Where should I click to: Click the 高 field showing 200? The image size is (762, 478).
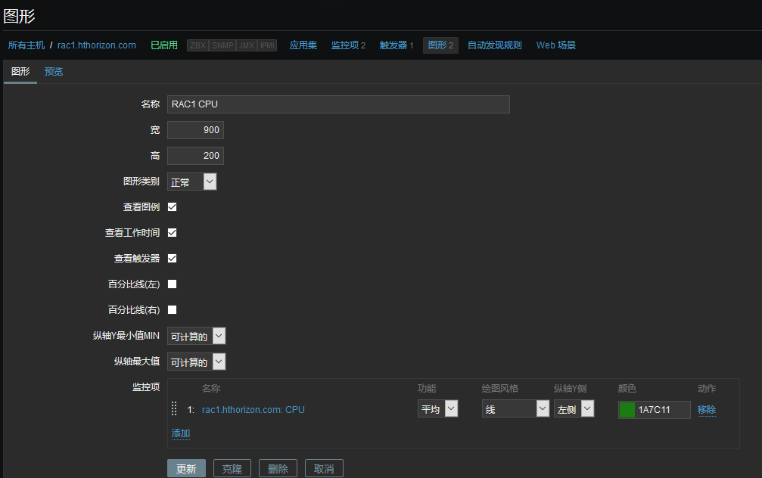click(195, 156)
